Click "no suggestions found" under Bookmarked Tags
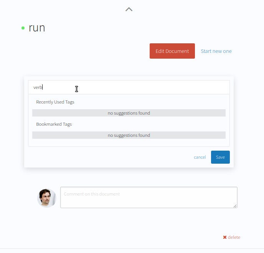Viewport: 264px width, 253px height. (x=129, y=135)
